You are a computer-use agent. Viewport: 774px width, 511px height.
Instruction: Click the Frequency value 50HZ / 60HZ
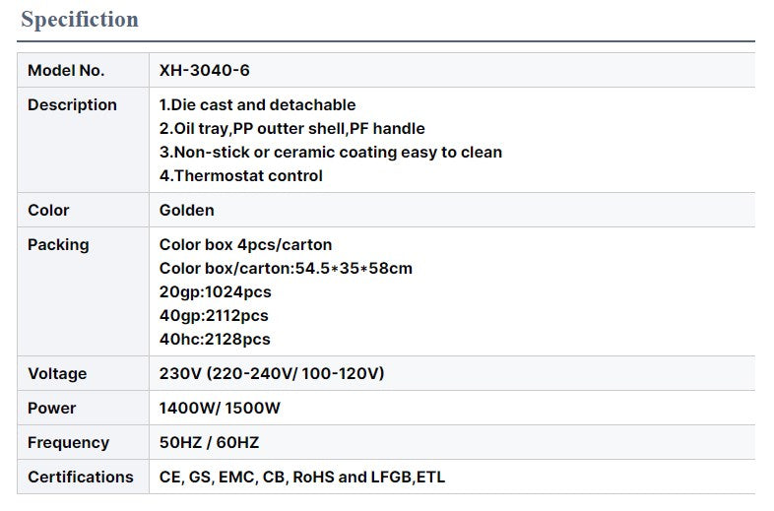point(209,442)
